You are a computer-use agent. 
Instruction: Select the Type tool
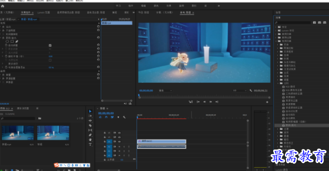(90, 144)
